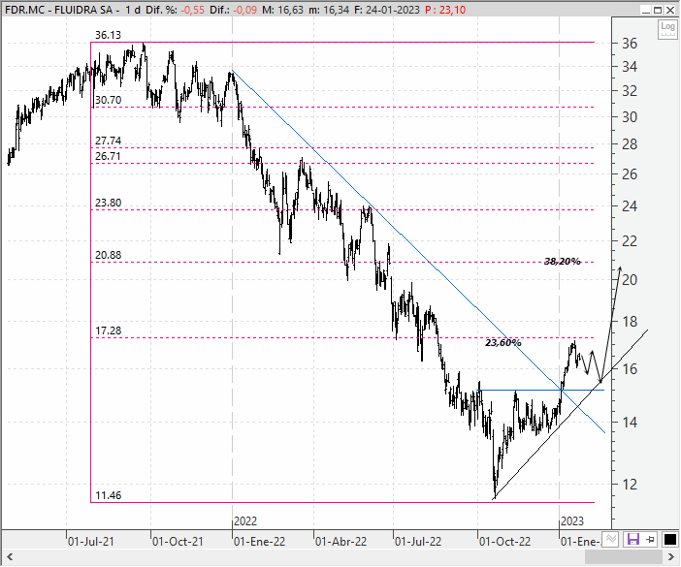This screenshot has height=567, width=681.
Task: Click the 34 price axis label
Action: tap(630, 67)
